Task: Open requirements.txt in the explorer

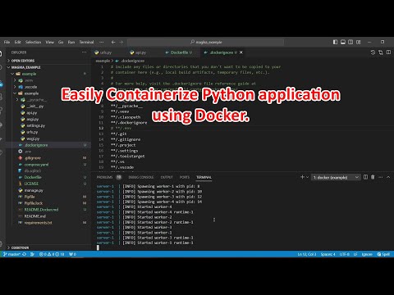Action: click(38, 223)
